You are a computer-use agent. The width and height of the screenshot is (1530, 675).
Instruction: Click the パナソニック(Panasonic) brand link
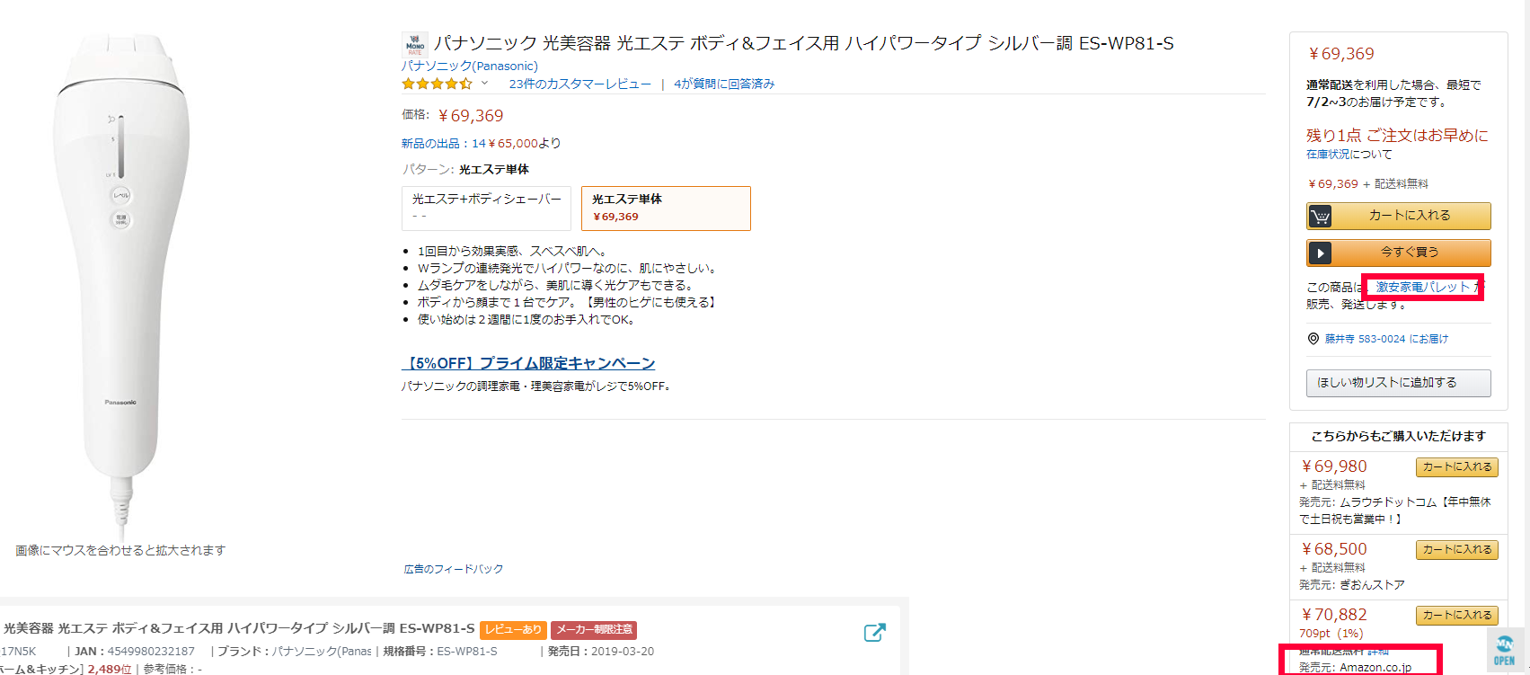click(x=469, y=66)
